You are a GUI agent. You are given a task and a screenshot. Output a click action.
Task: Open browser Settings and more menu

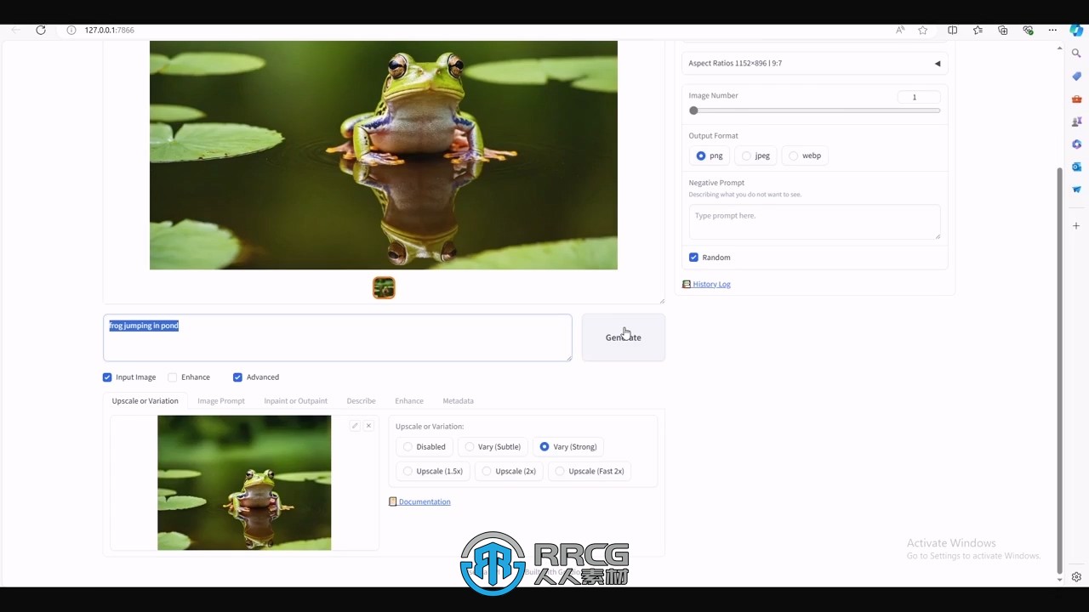point(1053,30)
